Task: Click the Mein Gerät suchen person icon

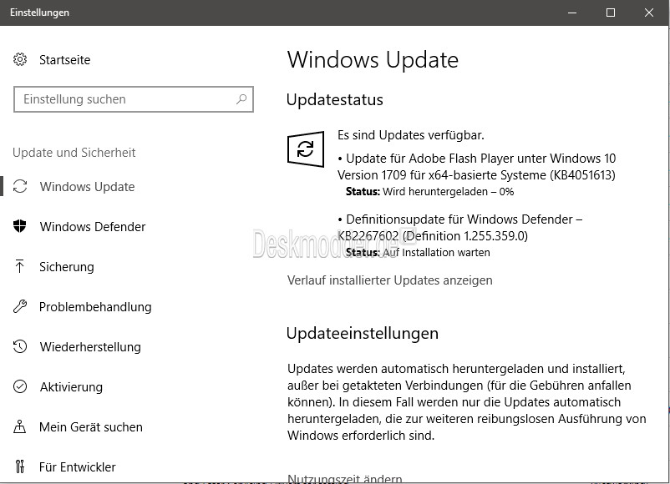Action: click(20, 426)
